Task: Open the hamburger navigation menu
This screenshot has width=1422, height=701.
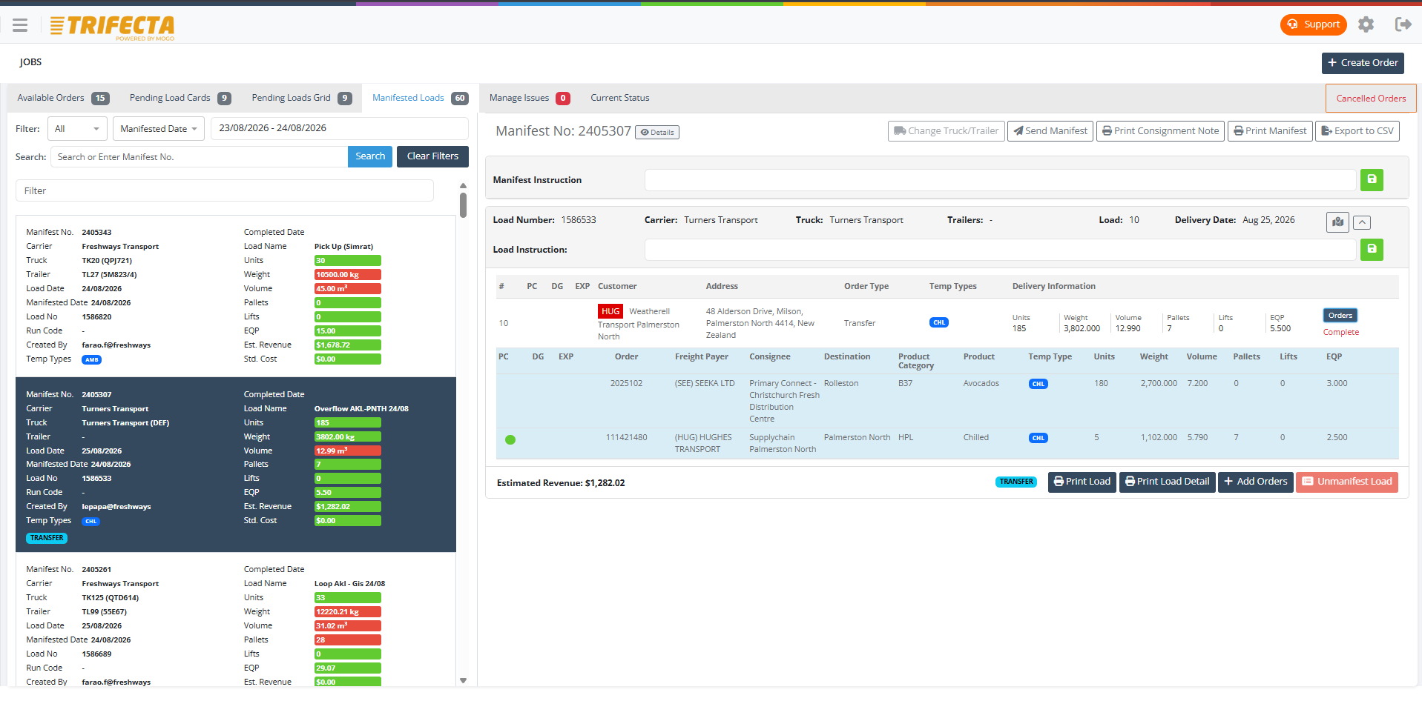Action: [20, 25]
